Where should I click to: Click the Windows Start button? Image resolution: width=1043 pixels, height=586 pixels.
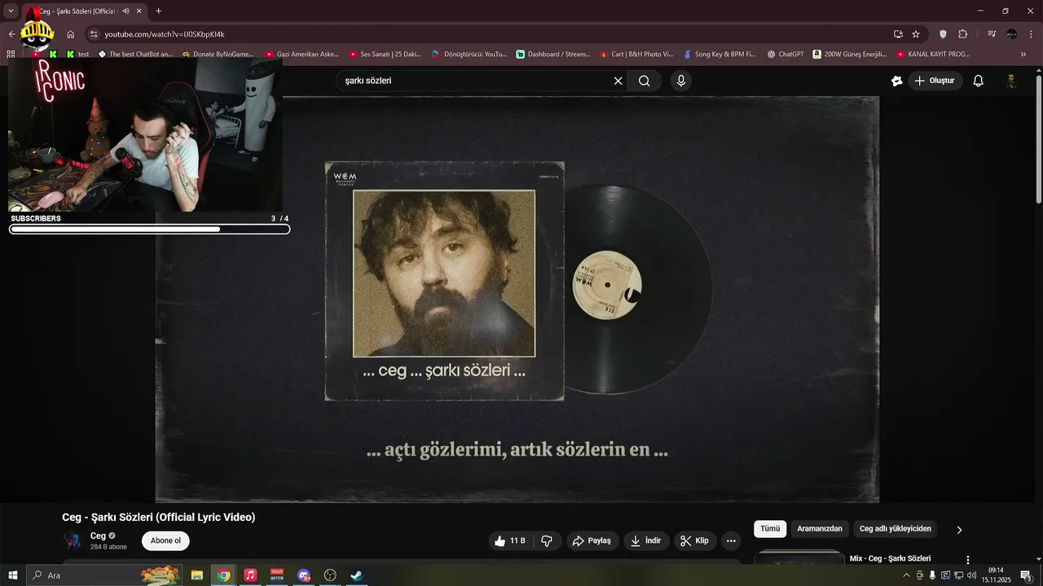pyautogui.click(x=12, y=575)
